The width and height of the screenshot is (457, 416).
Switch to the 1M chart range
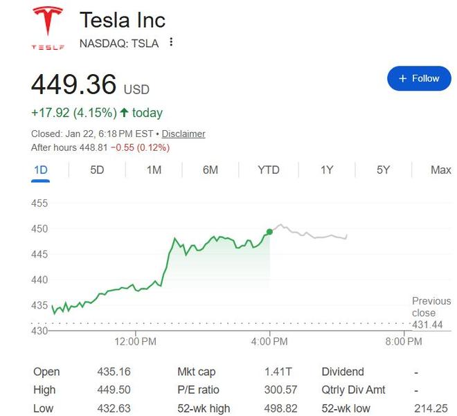click(x=154, y=170)
